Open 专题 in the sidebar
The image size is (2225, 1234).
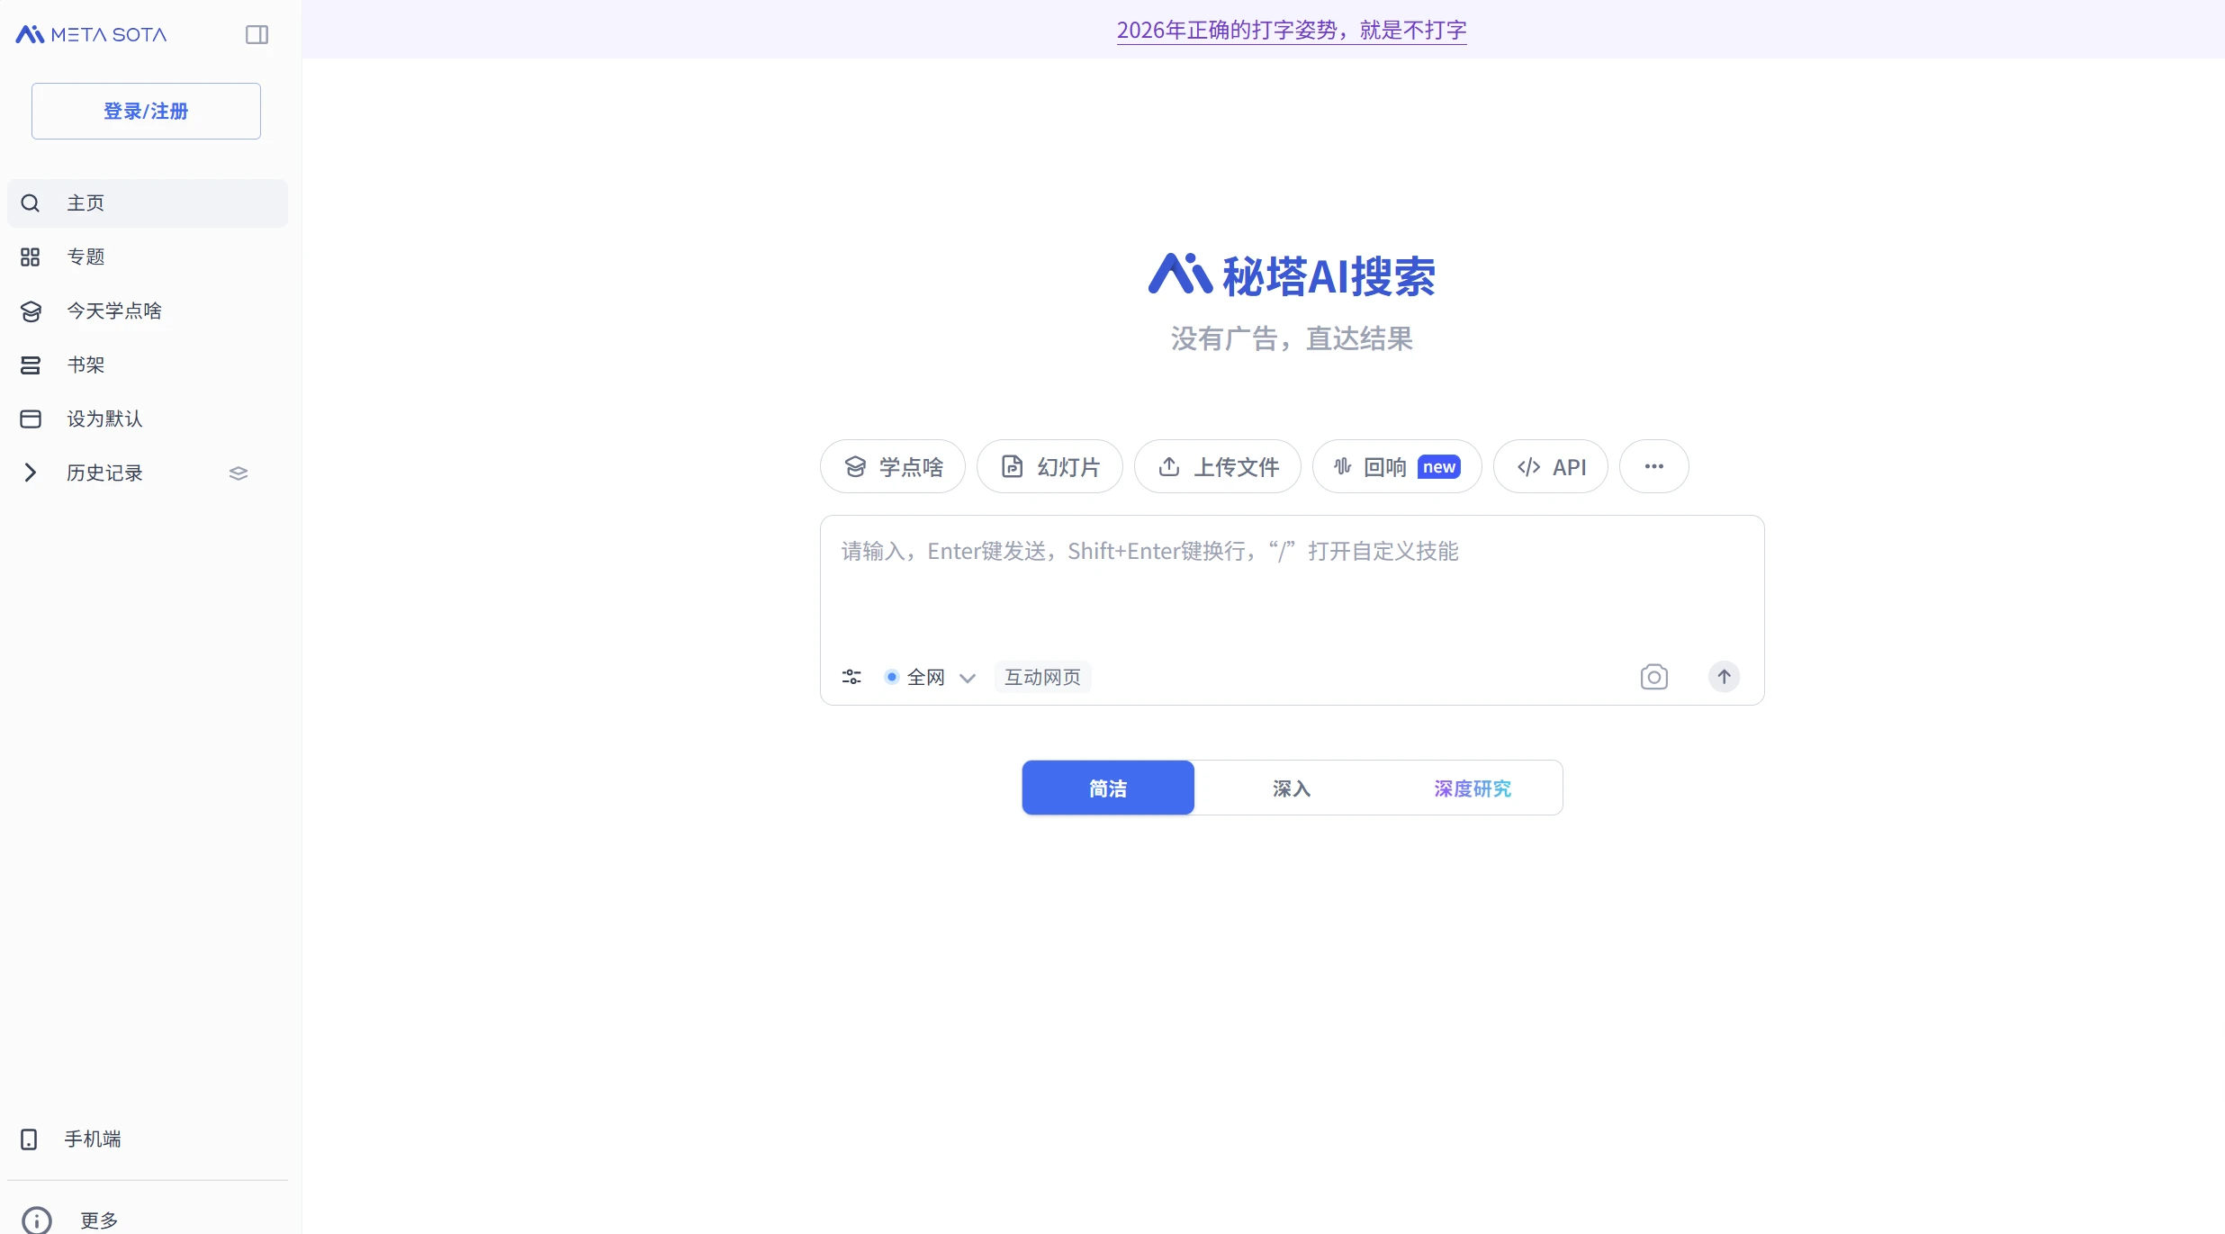(x=88, y=256)
